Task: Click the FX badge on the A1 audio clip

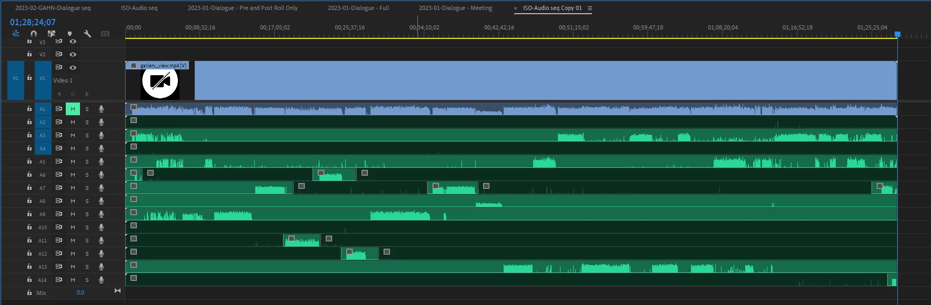Action: [134, 107]
